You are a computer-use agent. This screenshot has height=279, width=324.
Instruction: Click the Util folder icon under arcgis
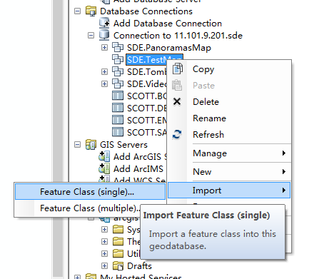pos(118,253)
